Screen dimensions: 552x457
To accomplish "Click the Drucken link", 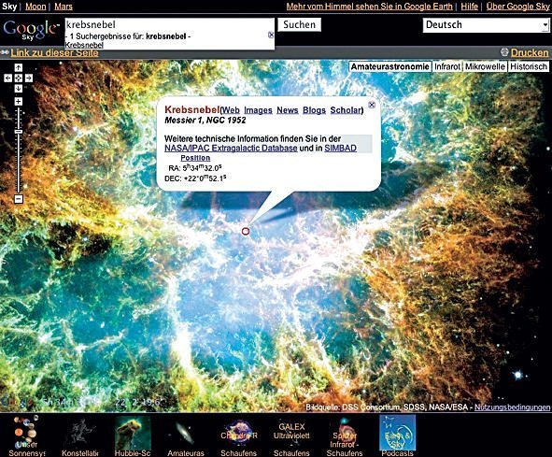I will coord(530,53).
